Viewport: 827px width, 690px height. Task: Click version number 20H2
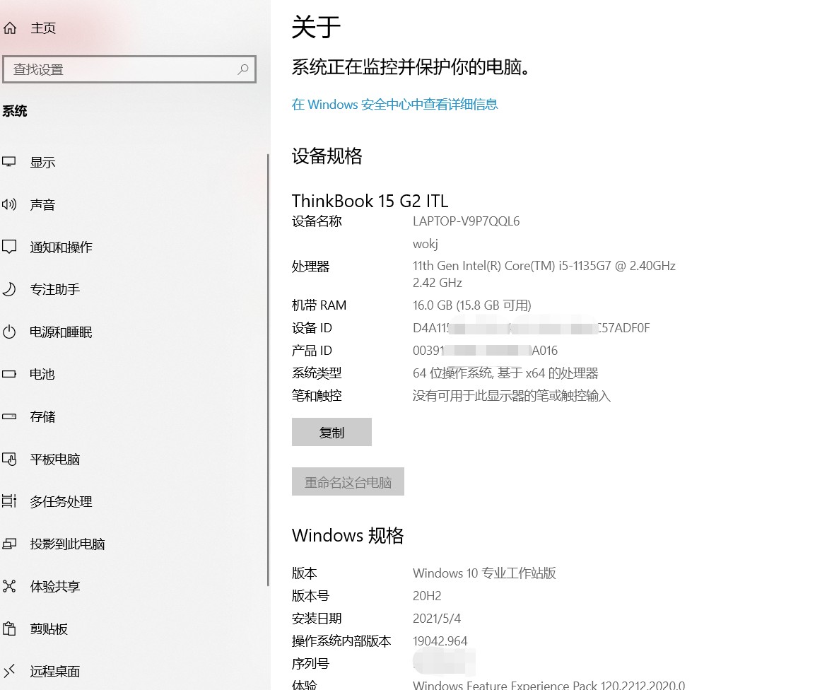pos(427,596)
